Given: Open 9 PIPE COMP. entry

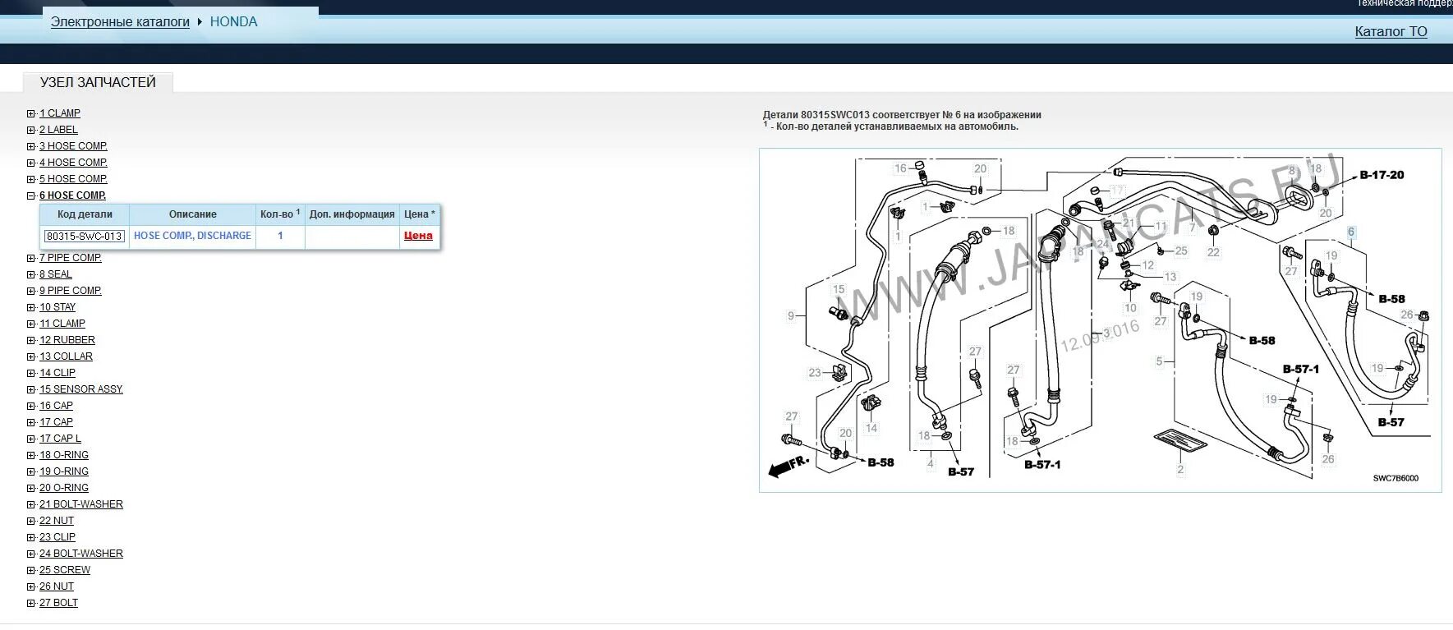Looking at the screenshot, I should pyautogui.click(x=71, y=291).
